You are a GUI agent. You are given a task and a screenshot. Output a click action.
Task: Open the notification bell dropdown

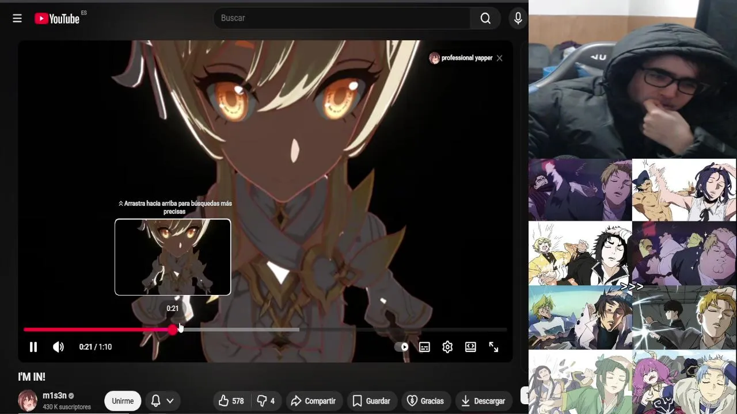[162, 401]
